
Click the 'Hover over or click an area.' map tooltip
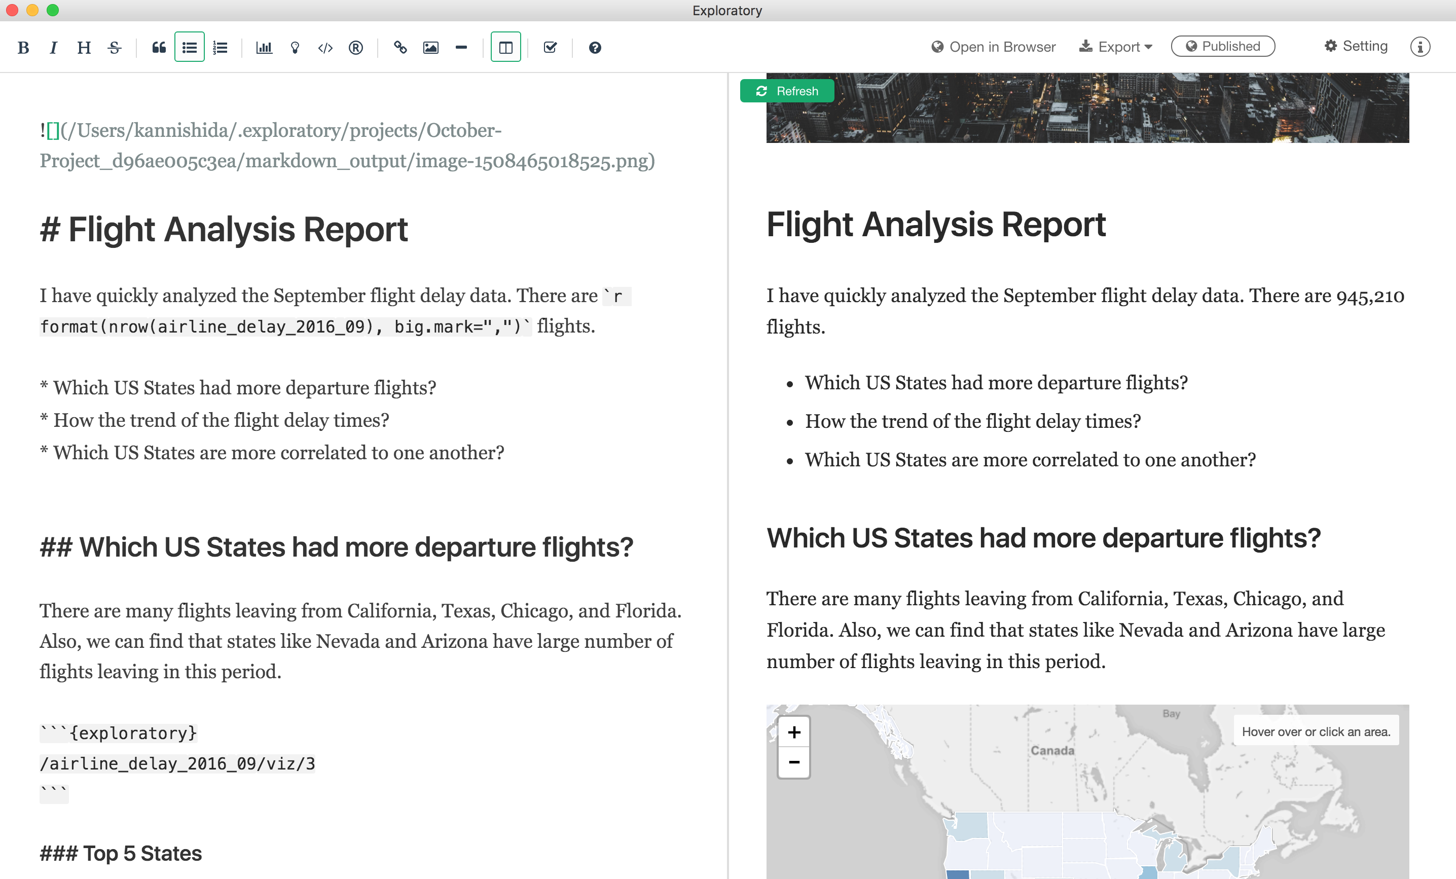click(1316, 731)
